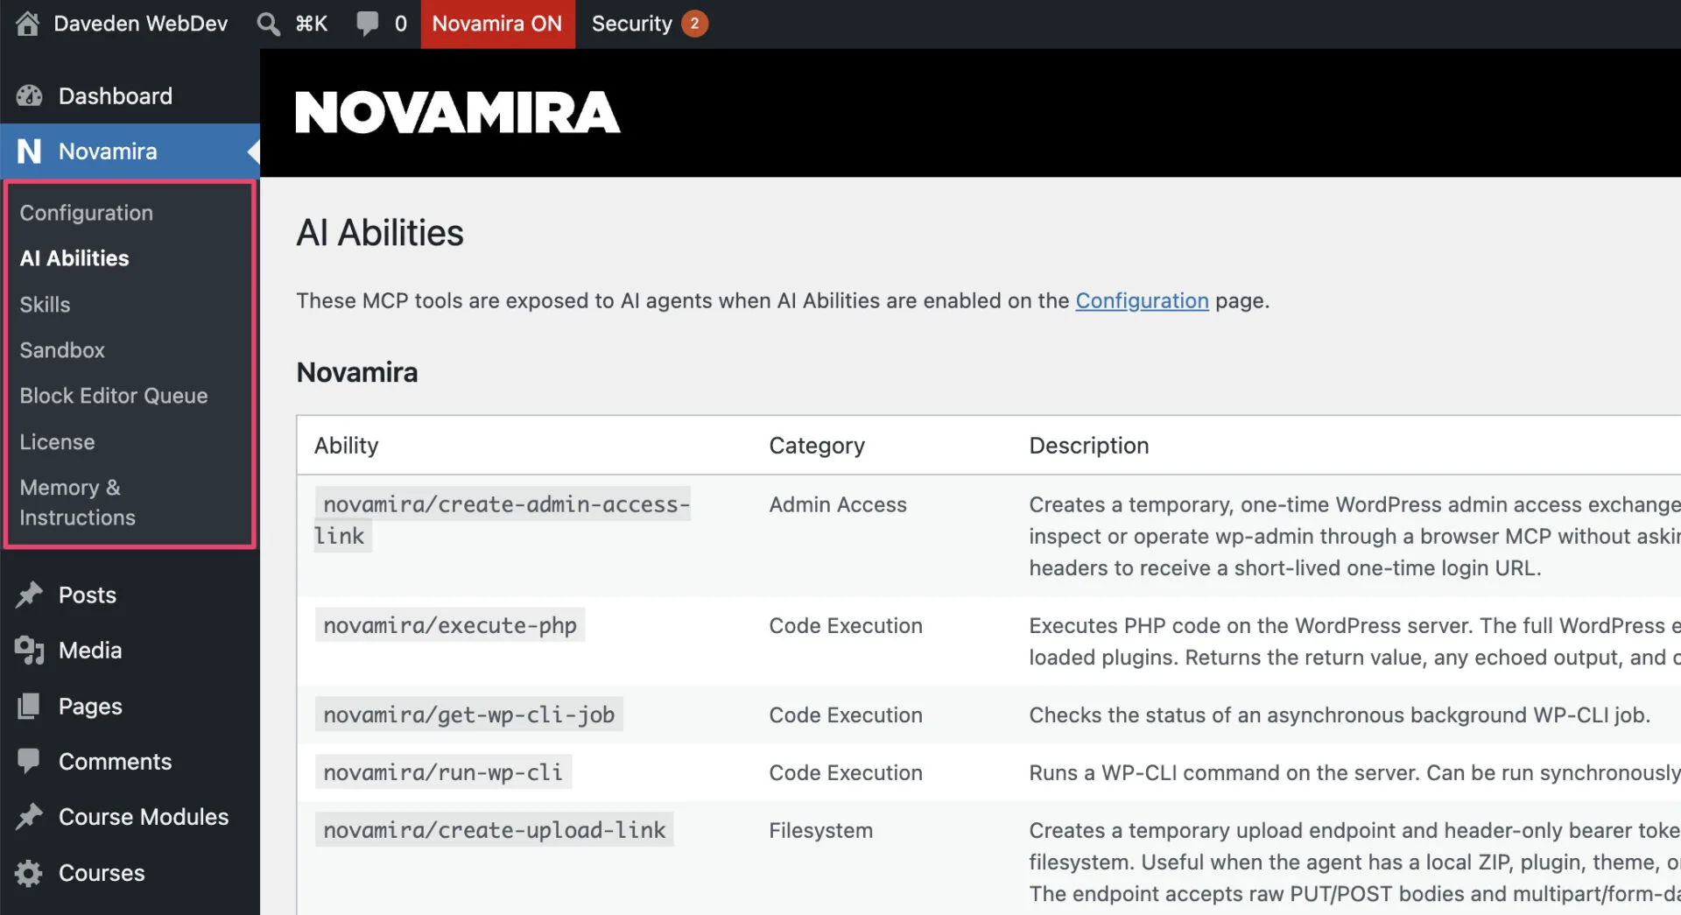Click the Pages icon in the sidebar
1681x915 pixels.
pos(29,706)
